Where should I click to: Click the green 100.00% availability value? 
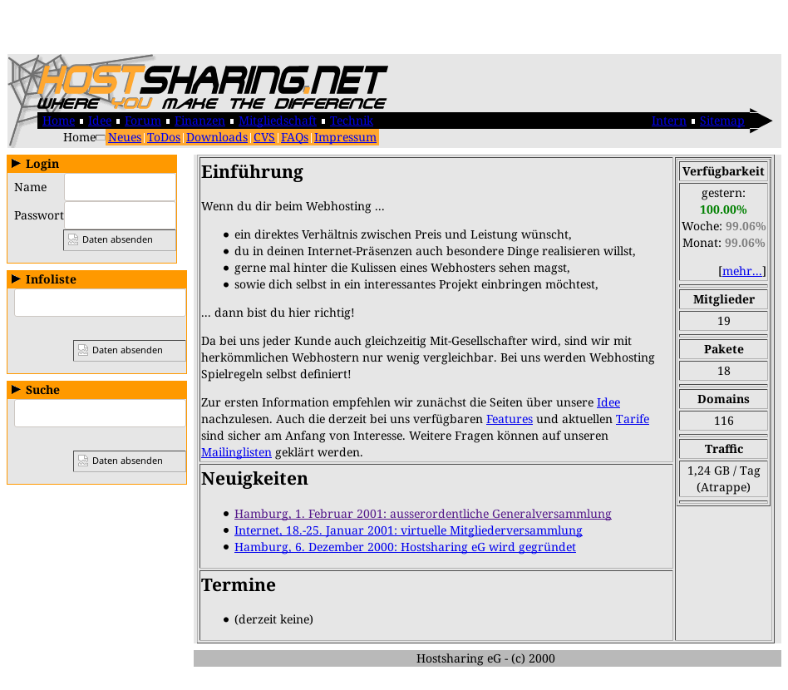pyautogui.click(x=723, y=209)
